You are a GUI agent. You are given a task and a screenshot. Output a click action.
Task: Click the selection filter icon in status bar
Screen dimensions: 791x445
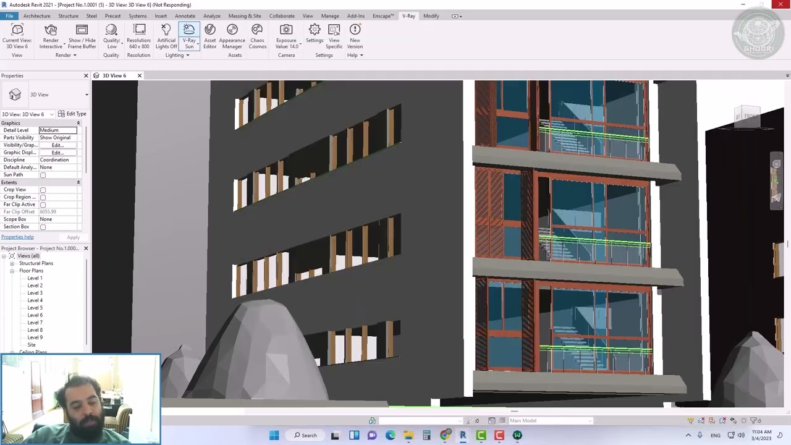coord(755,420)
